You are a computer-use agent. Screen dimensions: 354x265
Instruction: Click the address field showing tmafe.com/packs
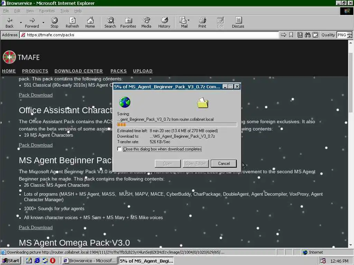(149, 35)
